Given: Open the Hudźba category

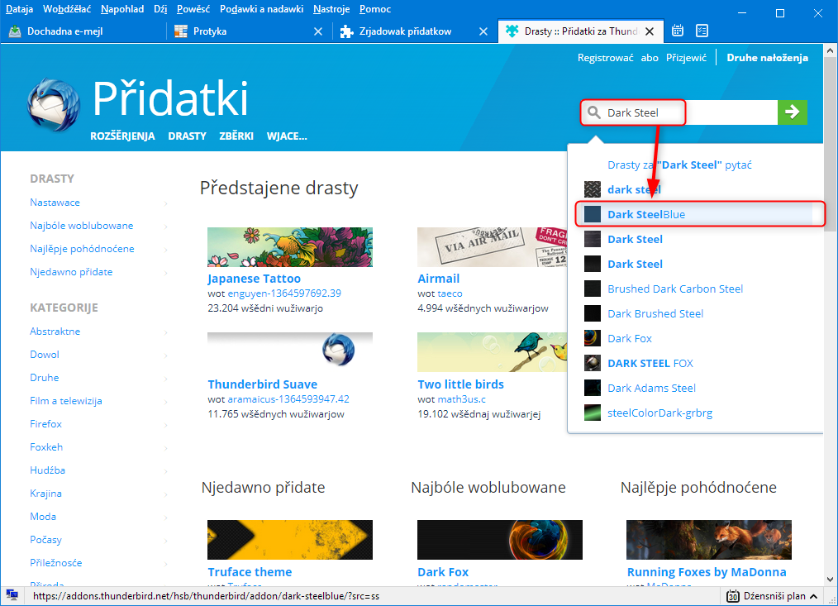Looking at the screenshot, I should point(48,470).
